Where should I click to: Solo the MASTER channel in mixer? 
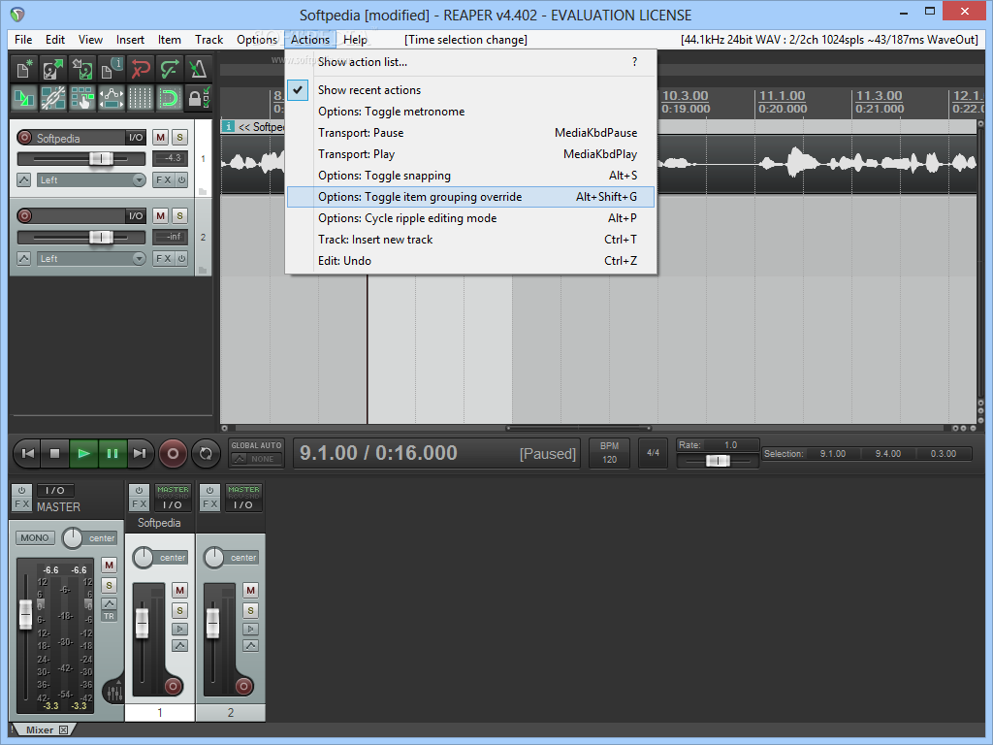tap(109, 585)
